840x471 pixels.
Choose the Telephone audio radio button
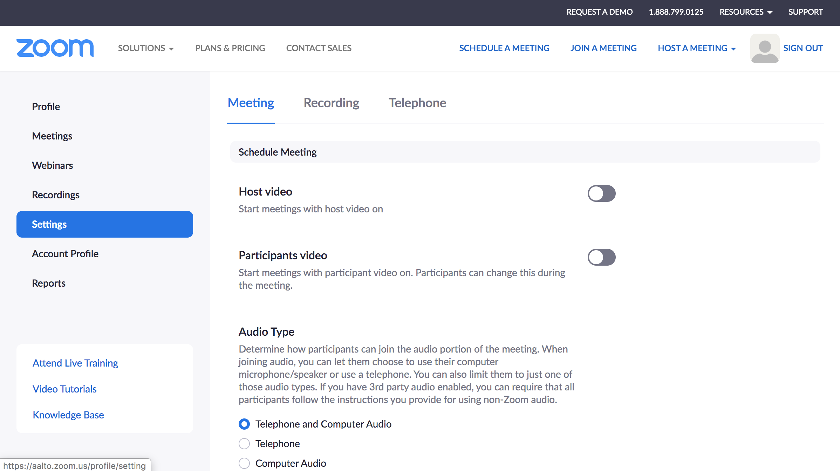coord(244,444)
